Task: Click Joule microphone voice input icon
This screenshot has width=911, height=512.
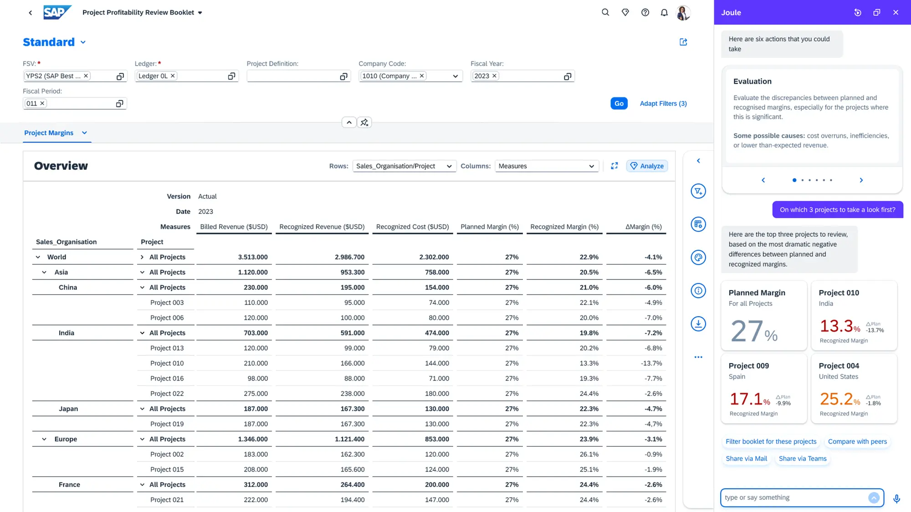Action: point(896,498)
